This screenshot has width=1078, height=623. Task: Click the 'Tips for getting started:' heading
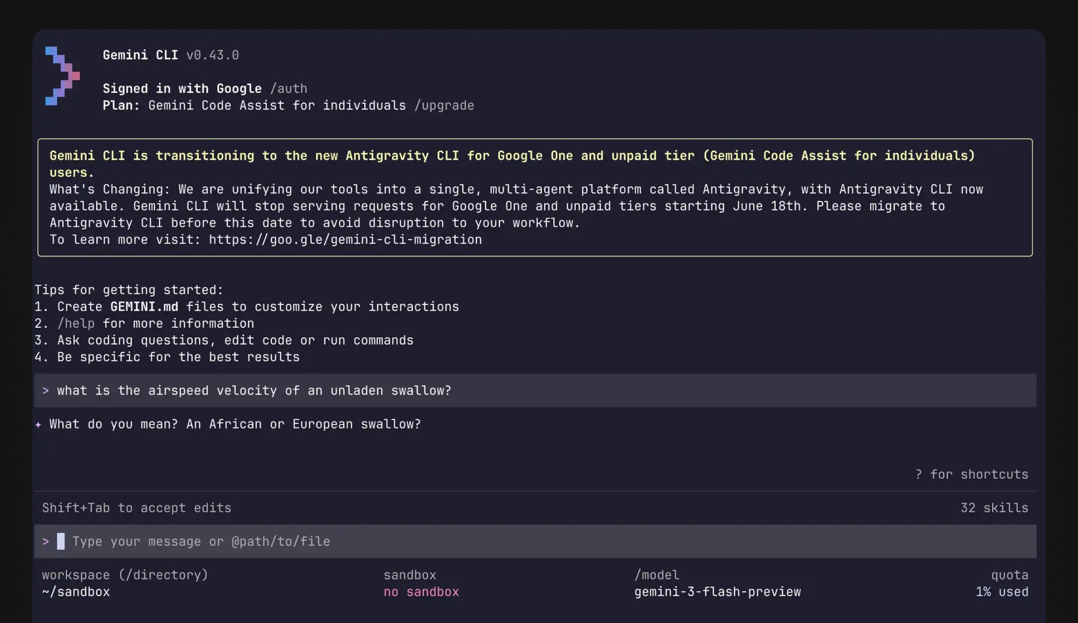(x=129, y=290)
